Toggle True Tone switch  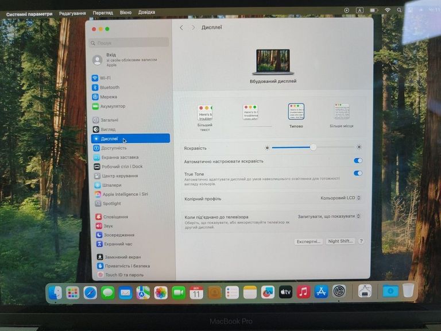coord(358,173)
